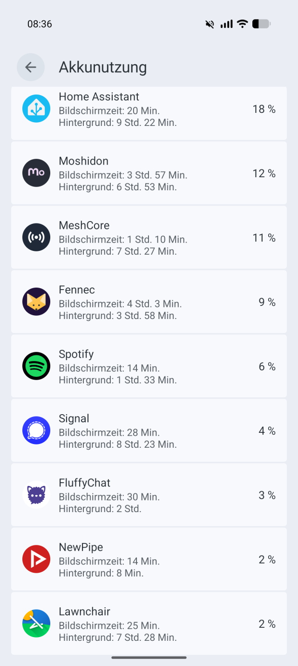This screenshot has width=298, height=666.
Task: Open the Signal battery usage entry
Action: 149,430
